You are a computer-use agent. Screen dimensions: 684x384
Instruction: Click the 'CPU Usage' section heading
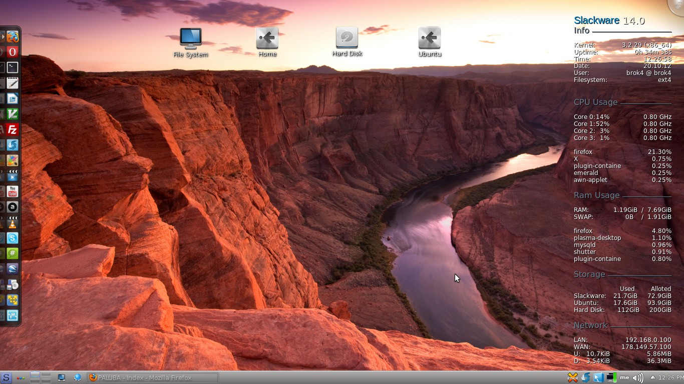tap(595, 102)
